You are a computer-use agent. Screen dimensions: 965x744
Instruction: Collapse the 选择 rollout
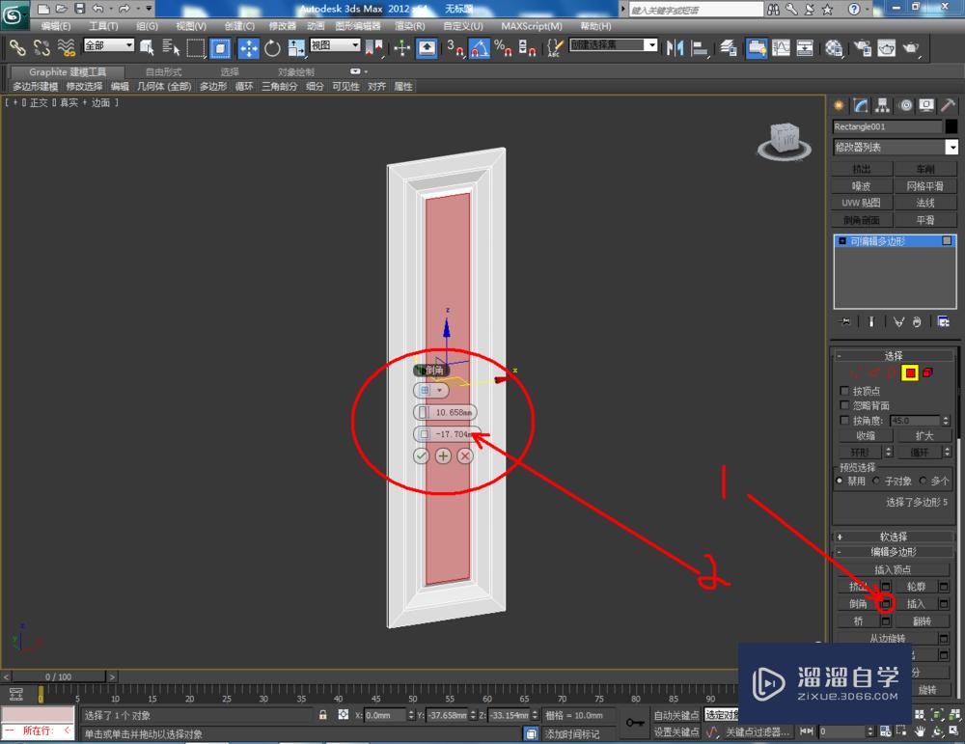(893, 356)
